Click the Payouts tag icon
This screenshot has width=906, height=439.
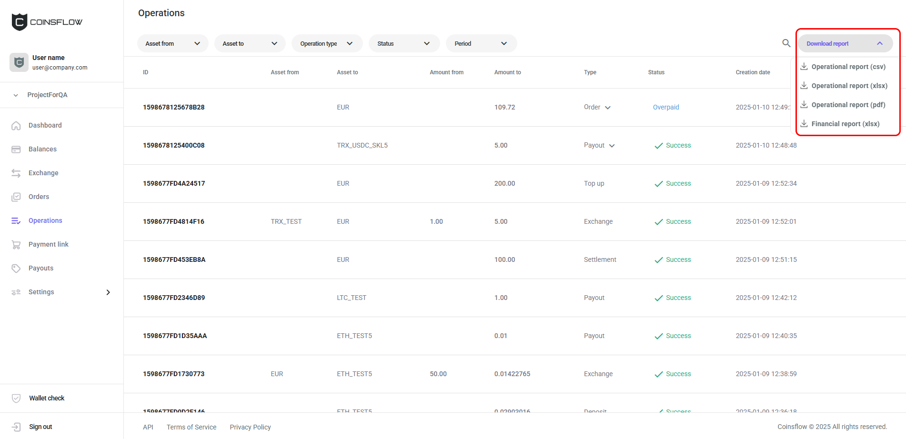(x=16, y=269)
